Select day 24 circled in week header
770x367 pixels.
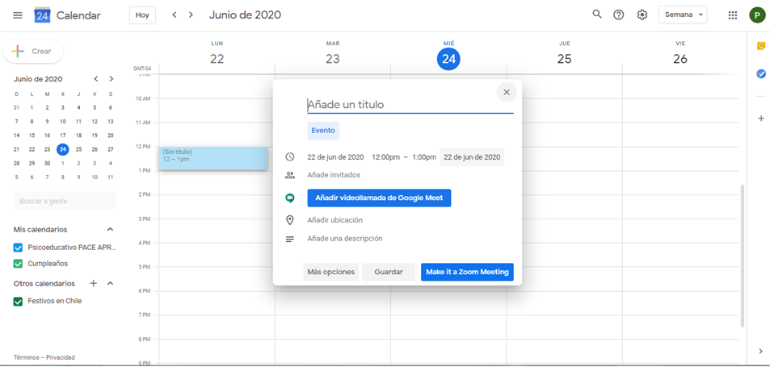[x=448, y=60]
